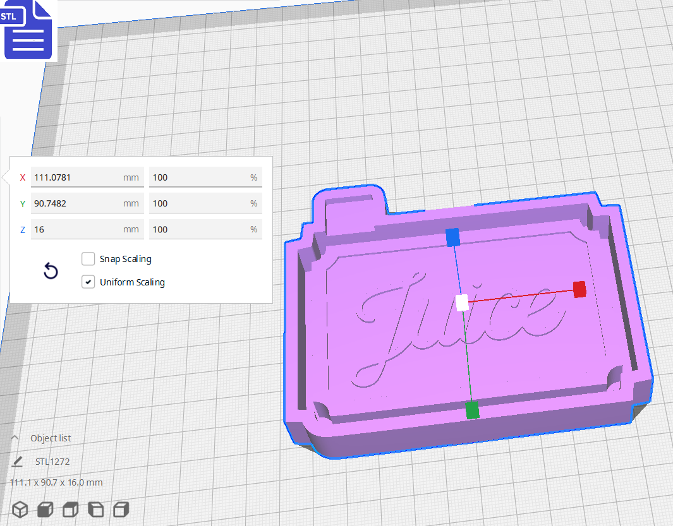Click the Z height field showing 16 mm

pyautogui.click(x=87, y=229)
